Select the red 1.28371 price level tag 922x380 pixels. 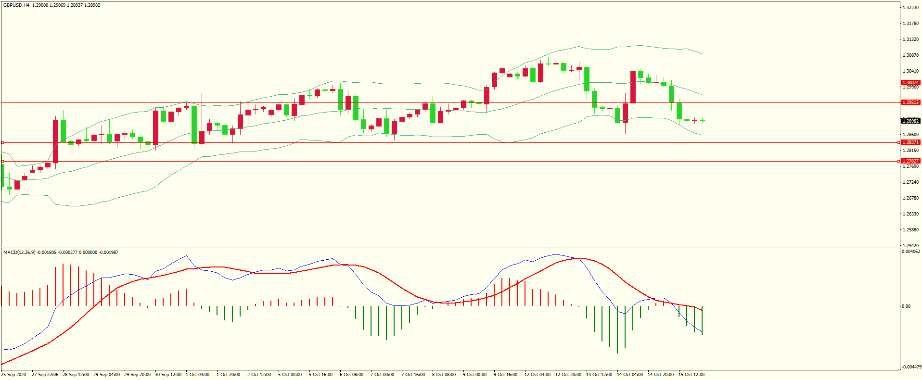pyautogui.click(x=910, y=142)
